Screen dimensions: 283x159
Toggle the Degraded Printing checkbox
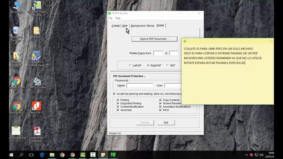pos(118,103)
